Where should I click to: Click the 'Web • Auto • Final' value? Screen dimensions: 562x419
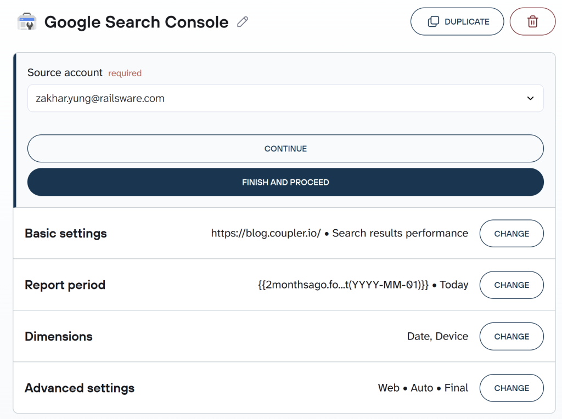(x=423, y=388)
